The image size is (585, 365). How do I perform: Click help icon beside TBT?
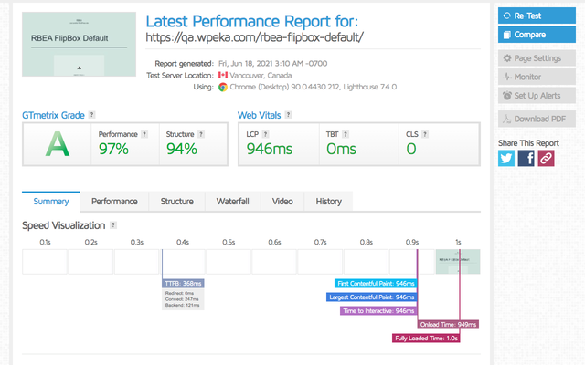click(346, 134)
